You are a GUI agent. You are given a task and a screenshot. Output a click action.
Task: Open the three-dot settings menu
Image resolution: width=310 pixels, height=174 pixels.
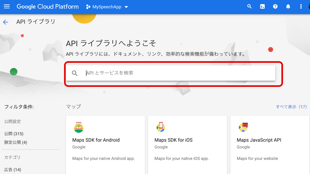click(x=301, y=7)
